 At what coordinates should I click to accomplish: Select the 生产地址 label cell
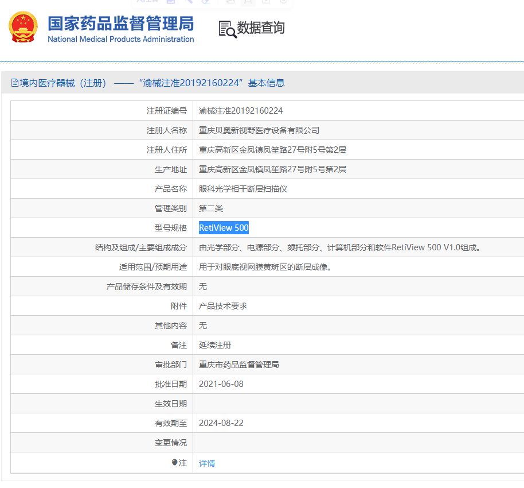point(101,169)
